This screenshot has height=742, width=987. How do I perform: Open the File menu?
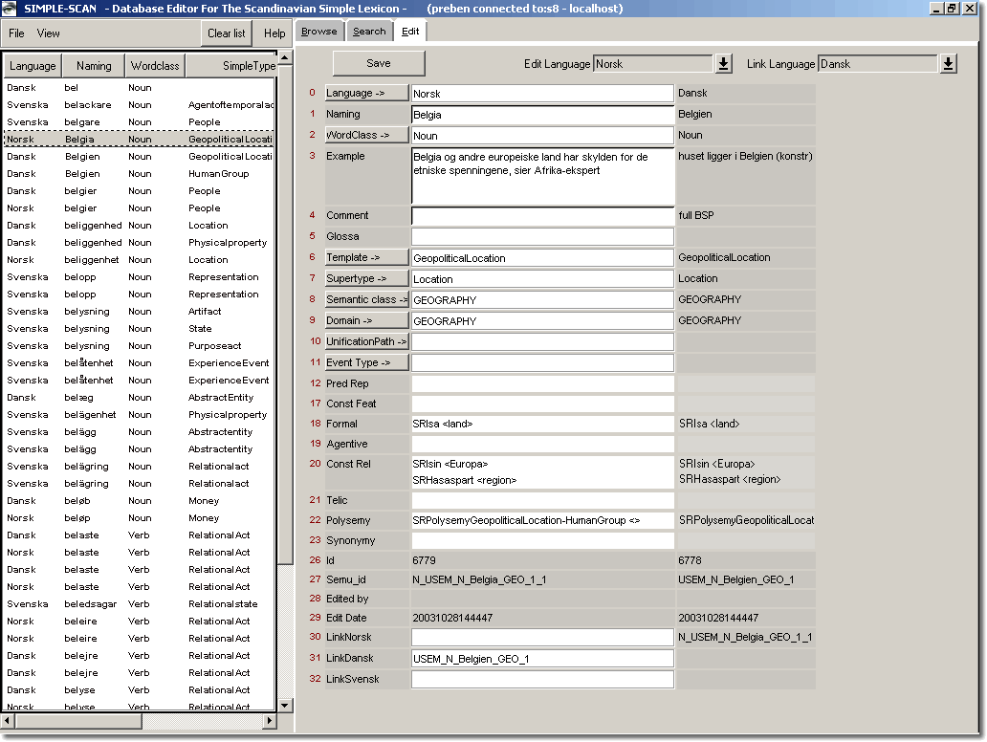(16, 33)
